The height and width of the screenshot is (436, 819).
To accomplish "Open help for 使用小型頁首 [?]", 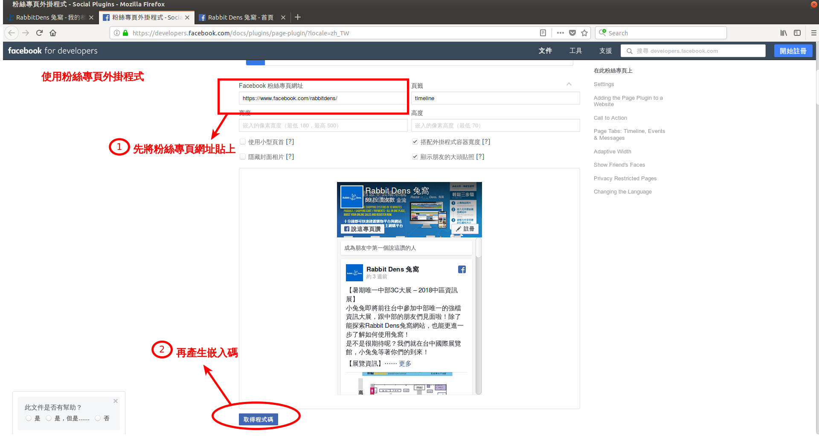I will [x=290, y=142].
